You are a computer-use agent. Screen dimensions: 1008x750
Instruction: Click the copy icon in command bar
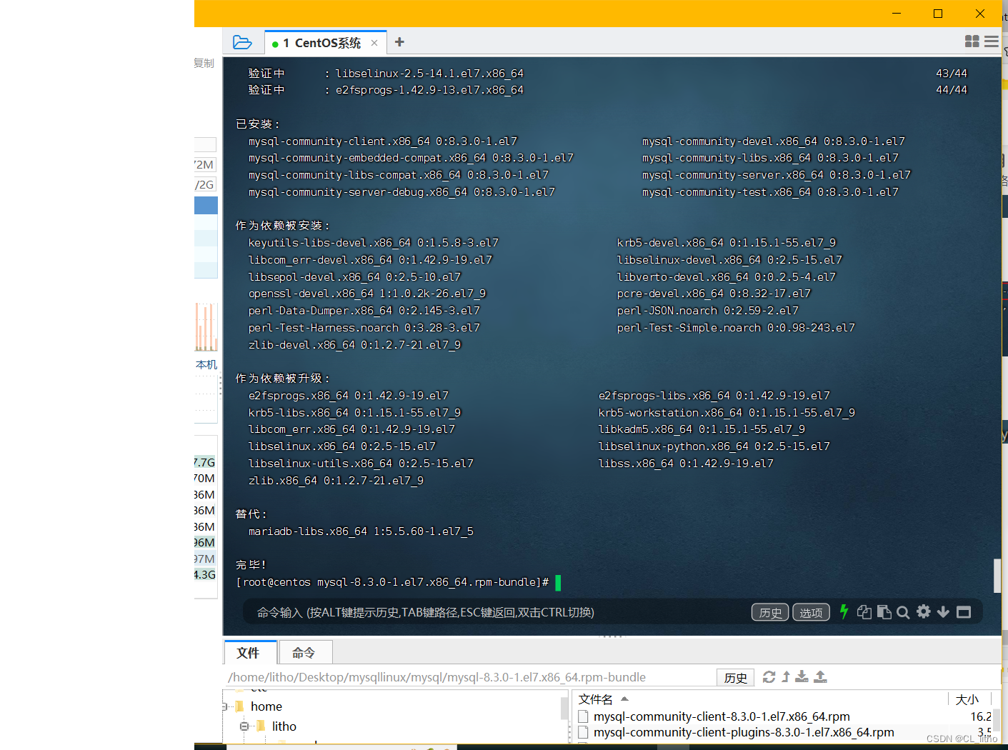864,612
